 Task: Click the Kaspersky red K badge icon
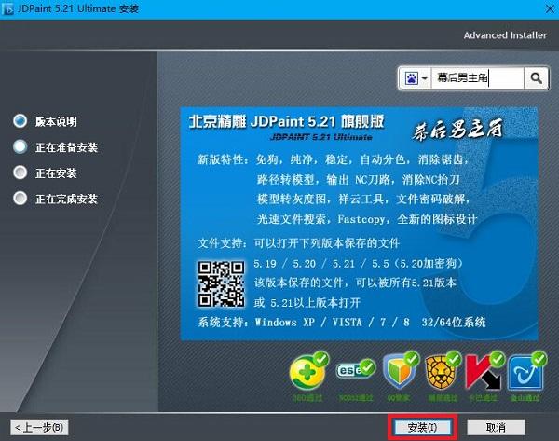484,371
